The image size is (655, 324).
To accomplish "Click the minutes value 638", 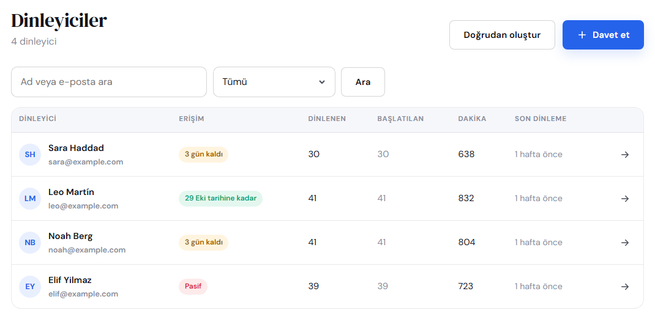I will tap(466, 155).
